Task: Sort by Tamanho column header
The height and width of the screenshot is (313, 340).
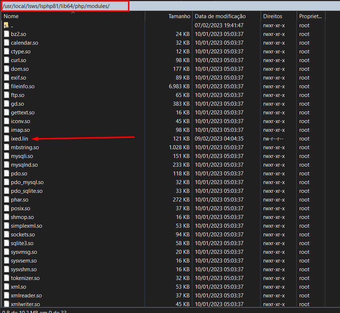Action: tap(179, 16)
